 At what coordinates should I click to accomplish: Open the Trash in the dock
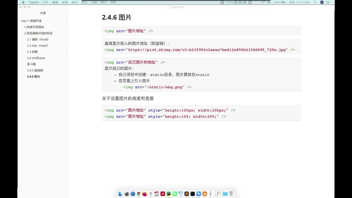click(231, 194)
